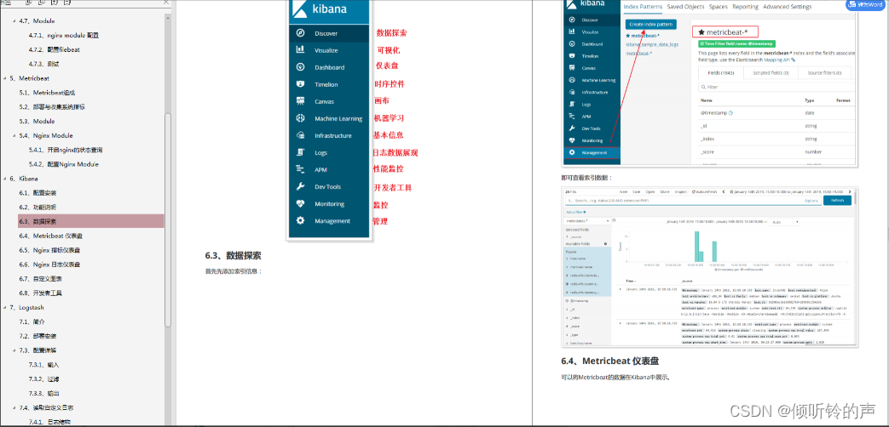Go to outline item 6.6 Nginx 日志仪表盘

[50, 265]
